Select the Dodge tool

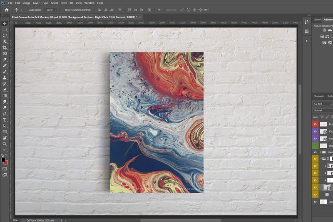[x=5, y=108]
